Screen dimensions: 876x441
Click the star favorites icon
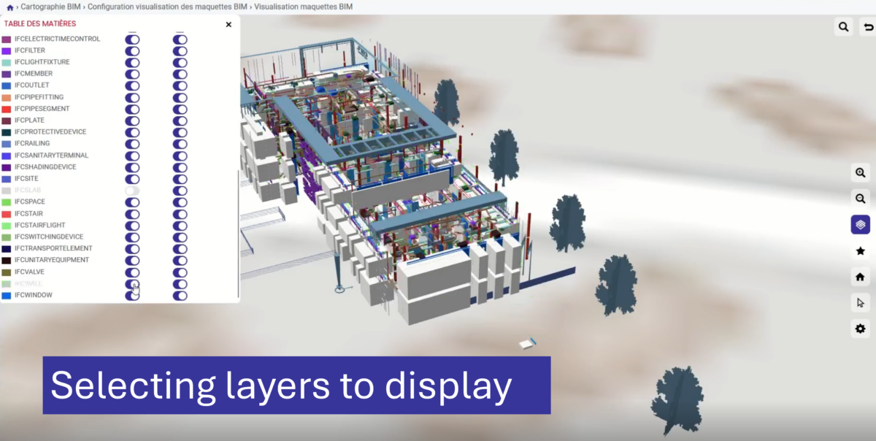click(860, 251)
